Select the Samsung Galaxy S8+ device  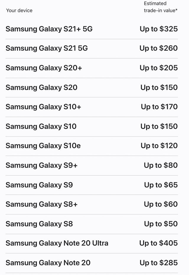click(41, 204)
